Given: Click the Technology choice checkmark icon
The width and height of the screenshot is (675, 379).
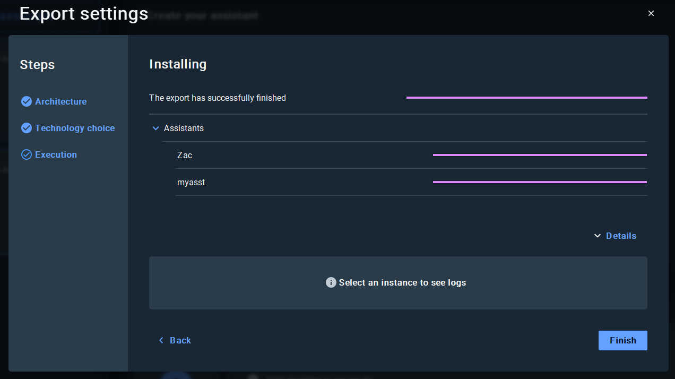Looking at the screenshot, I should tap(26, 128).
